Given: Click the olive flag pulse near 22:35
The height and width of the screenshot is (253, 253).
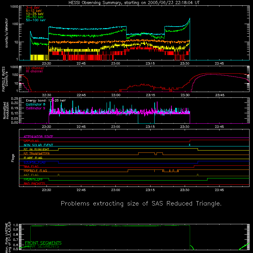Looking at the screenshot, I should coord(59,175).
